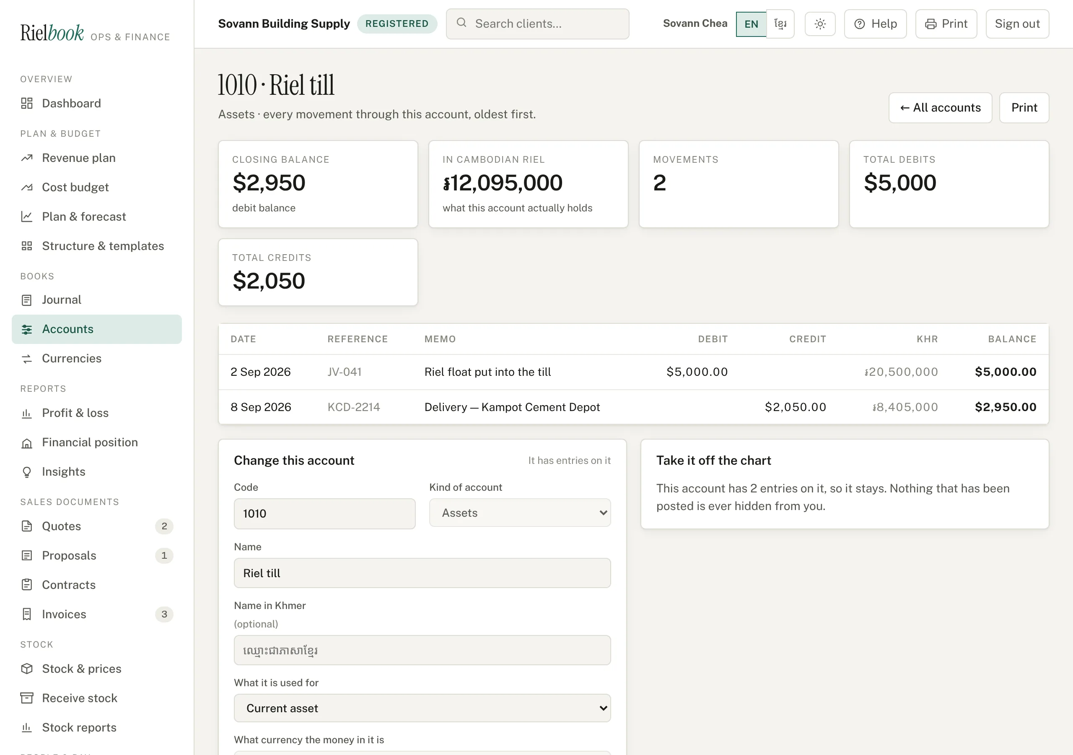The width and height of the screenshot is (1073, 755).
Task: Click the Stock reports bar icon
Action: 27,727
